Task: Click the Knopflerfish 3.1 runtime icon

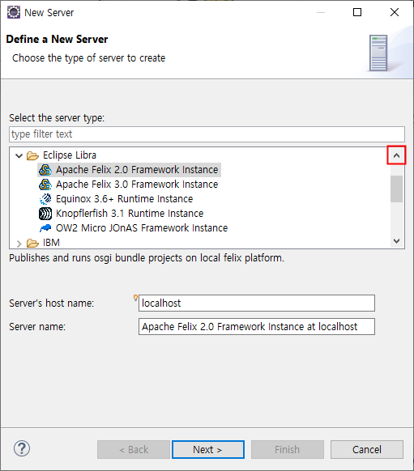Action: click(x=45, y=214)
